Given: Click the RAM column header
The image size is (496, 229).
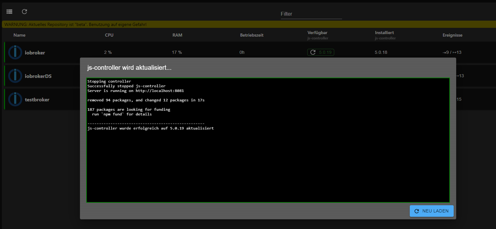Looking at the screenshot, I should coord(177,35).
